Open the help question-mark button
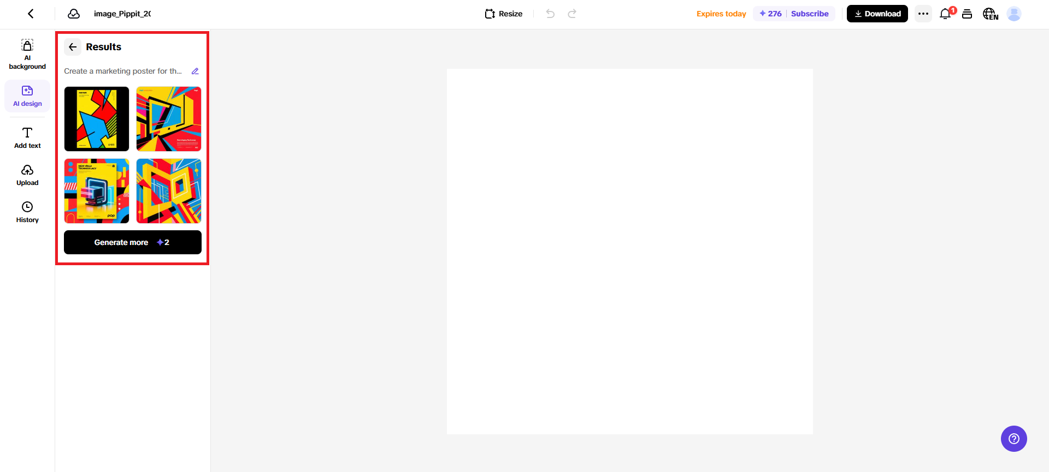 coord(1014,439)
